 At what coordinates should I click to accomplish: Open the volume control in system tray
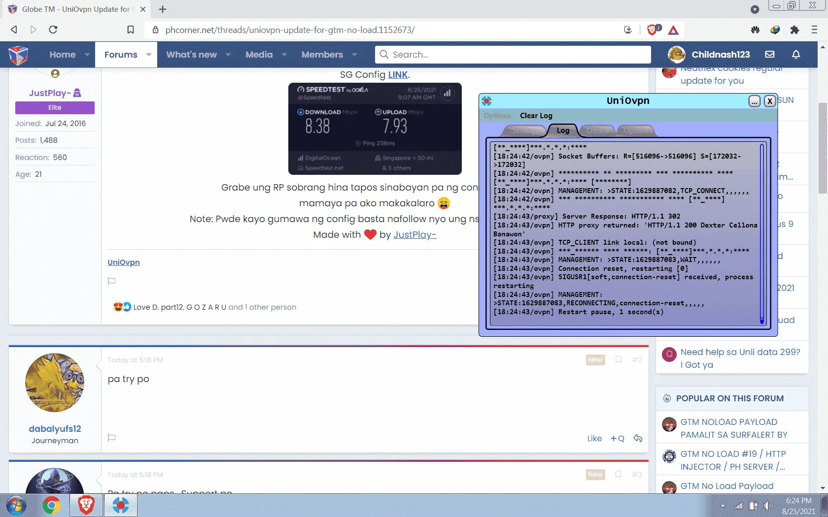coord(768,506)
